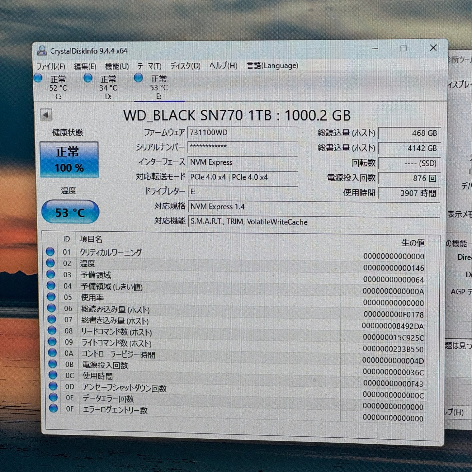The image size is (472, 472).
Task: Click status dot for 04 予備領域 (しきい値)
Action: point(51,285)
